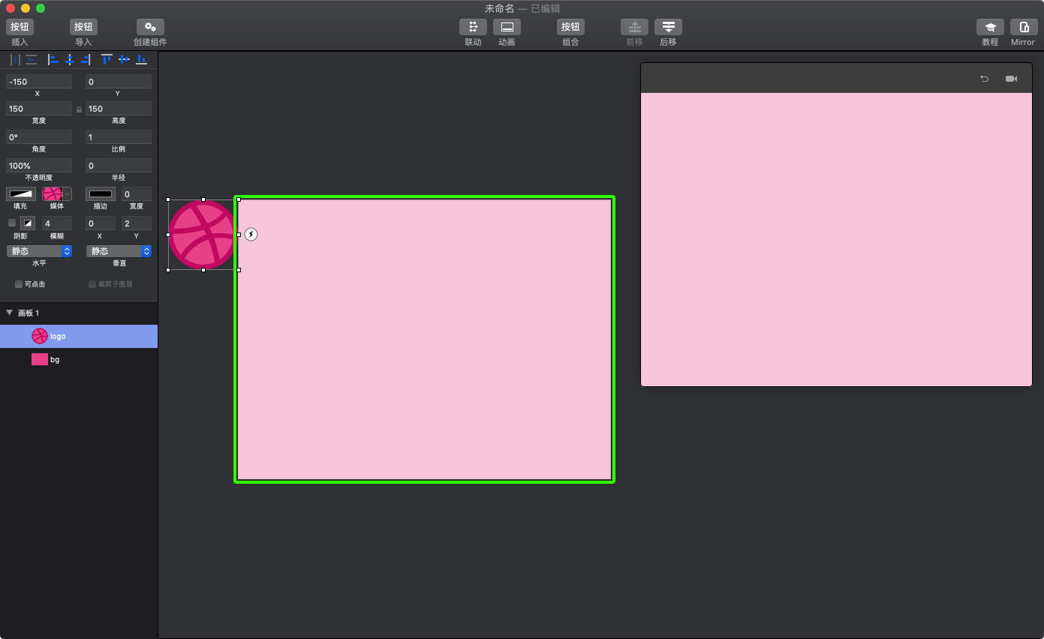
Task: Click the X position field showing -150
Action: coord(39,82)
